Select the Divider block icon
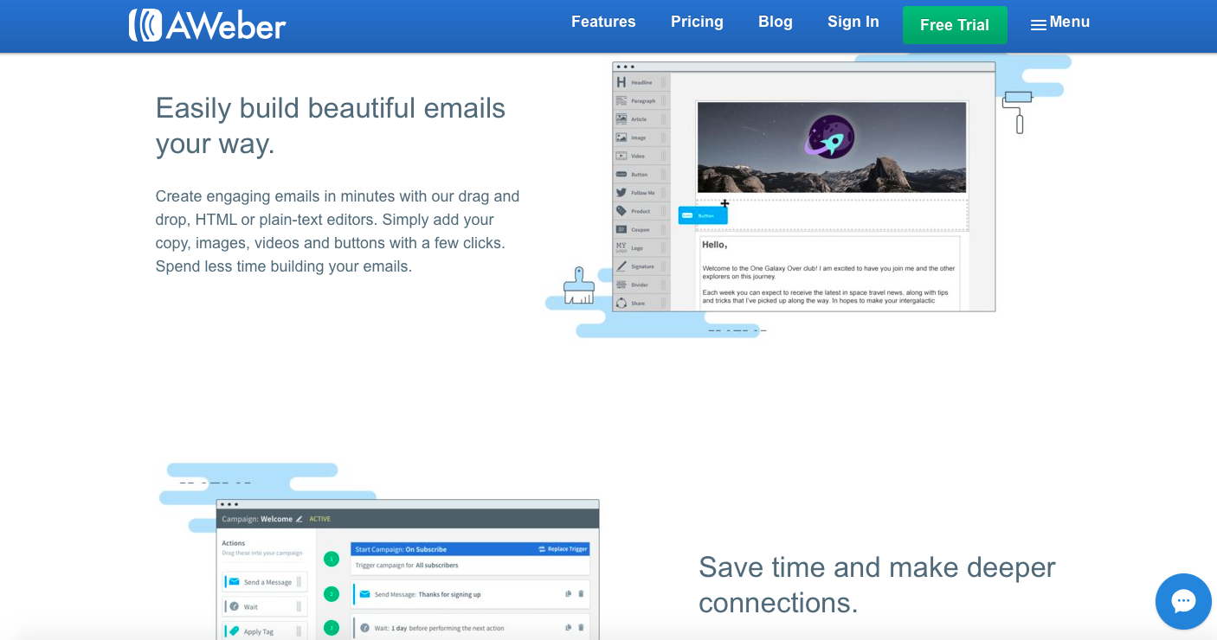1217x640 pixels. 621,285
